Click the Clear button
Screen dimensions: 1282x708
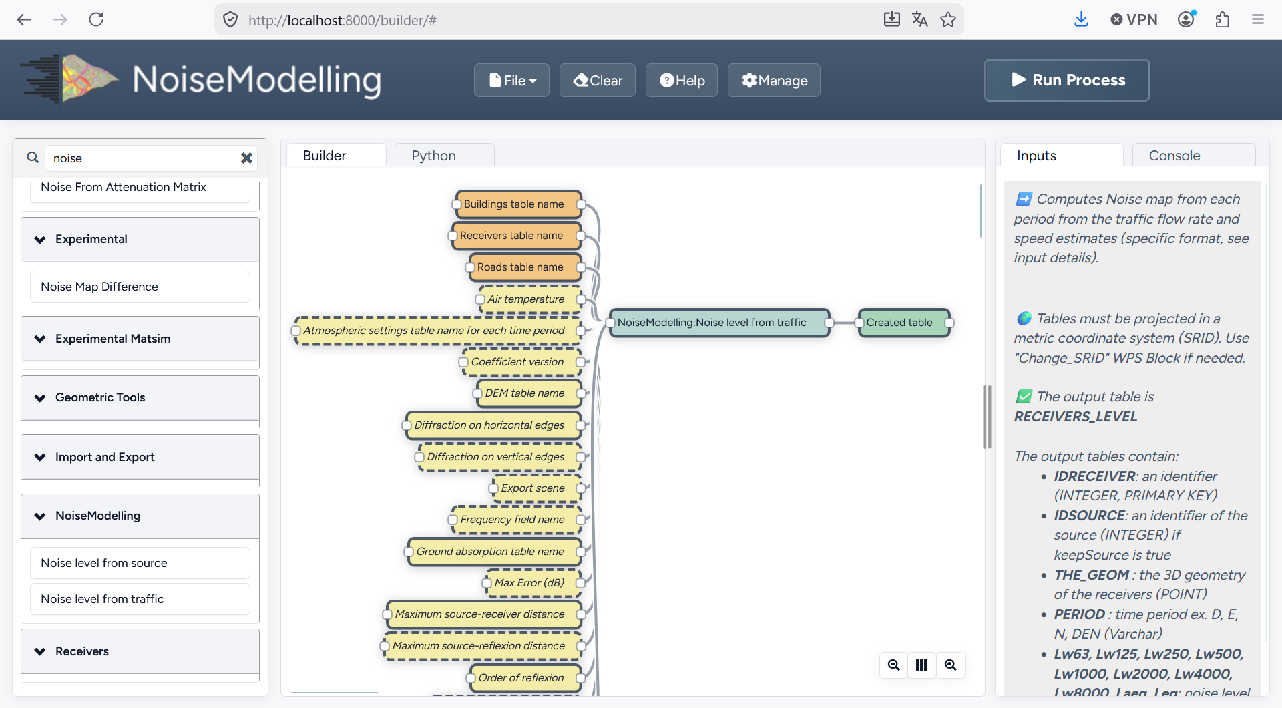pyautogui.click(x=598, y=80)
